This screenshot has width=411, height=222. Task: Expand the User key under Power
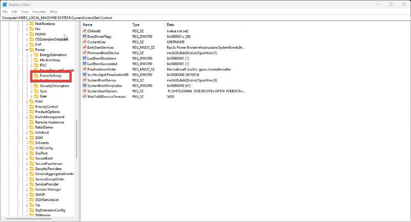[32, 96]
